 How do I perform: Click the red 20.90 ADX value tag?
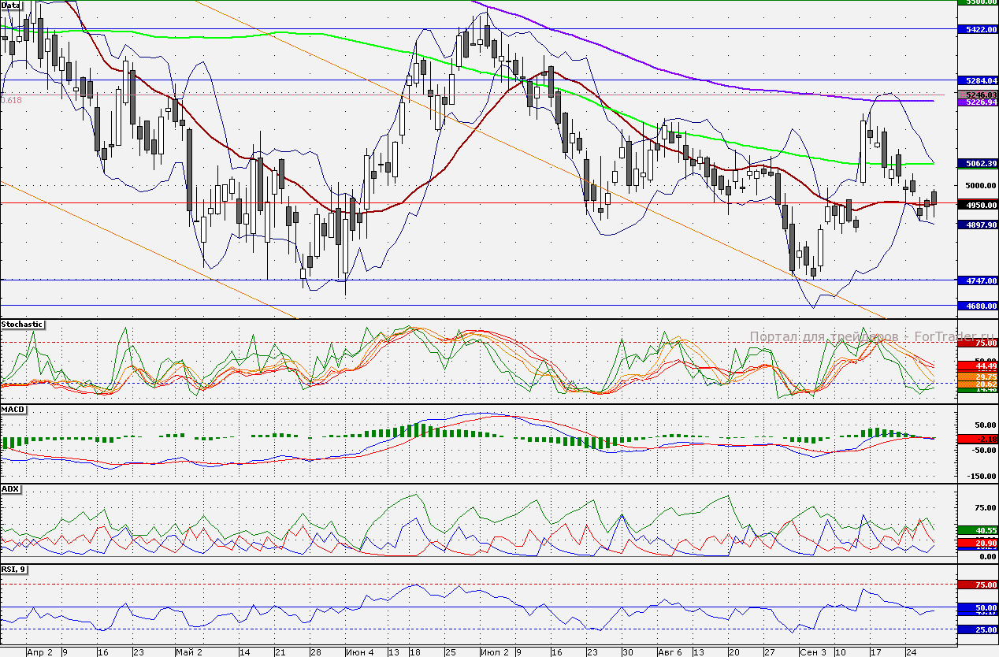click(x=976, y=544)
